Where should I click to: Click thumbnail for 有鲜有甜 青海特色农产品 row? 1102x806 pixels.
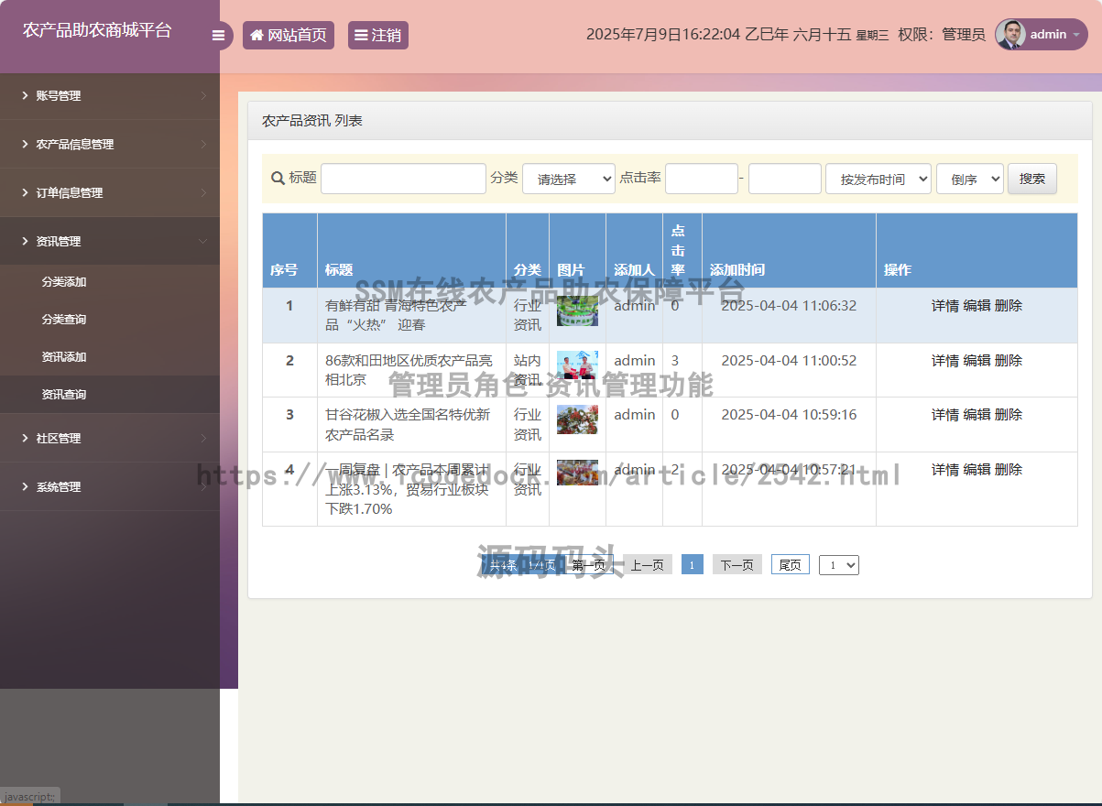point(577,311)
